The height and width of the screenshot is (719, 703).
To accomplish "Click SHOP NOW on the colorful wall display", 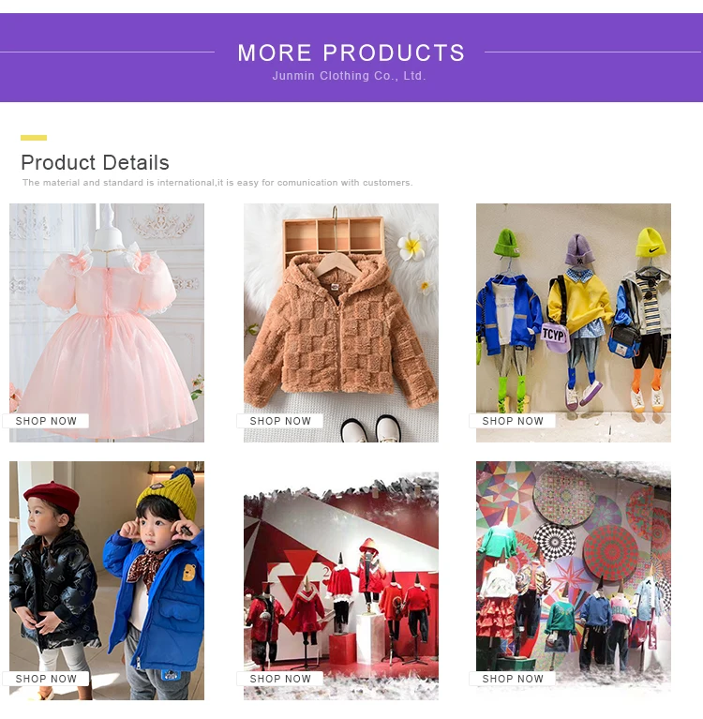I will 513,679.
